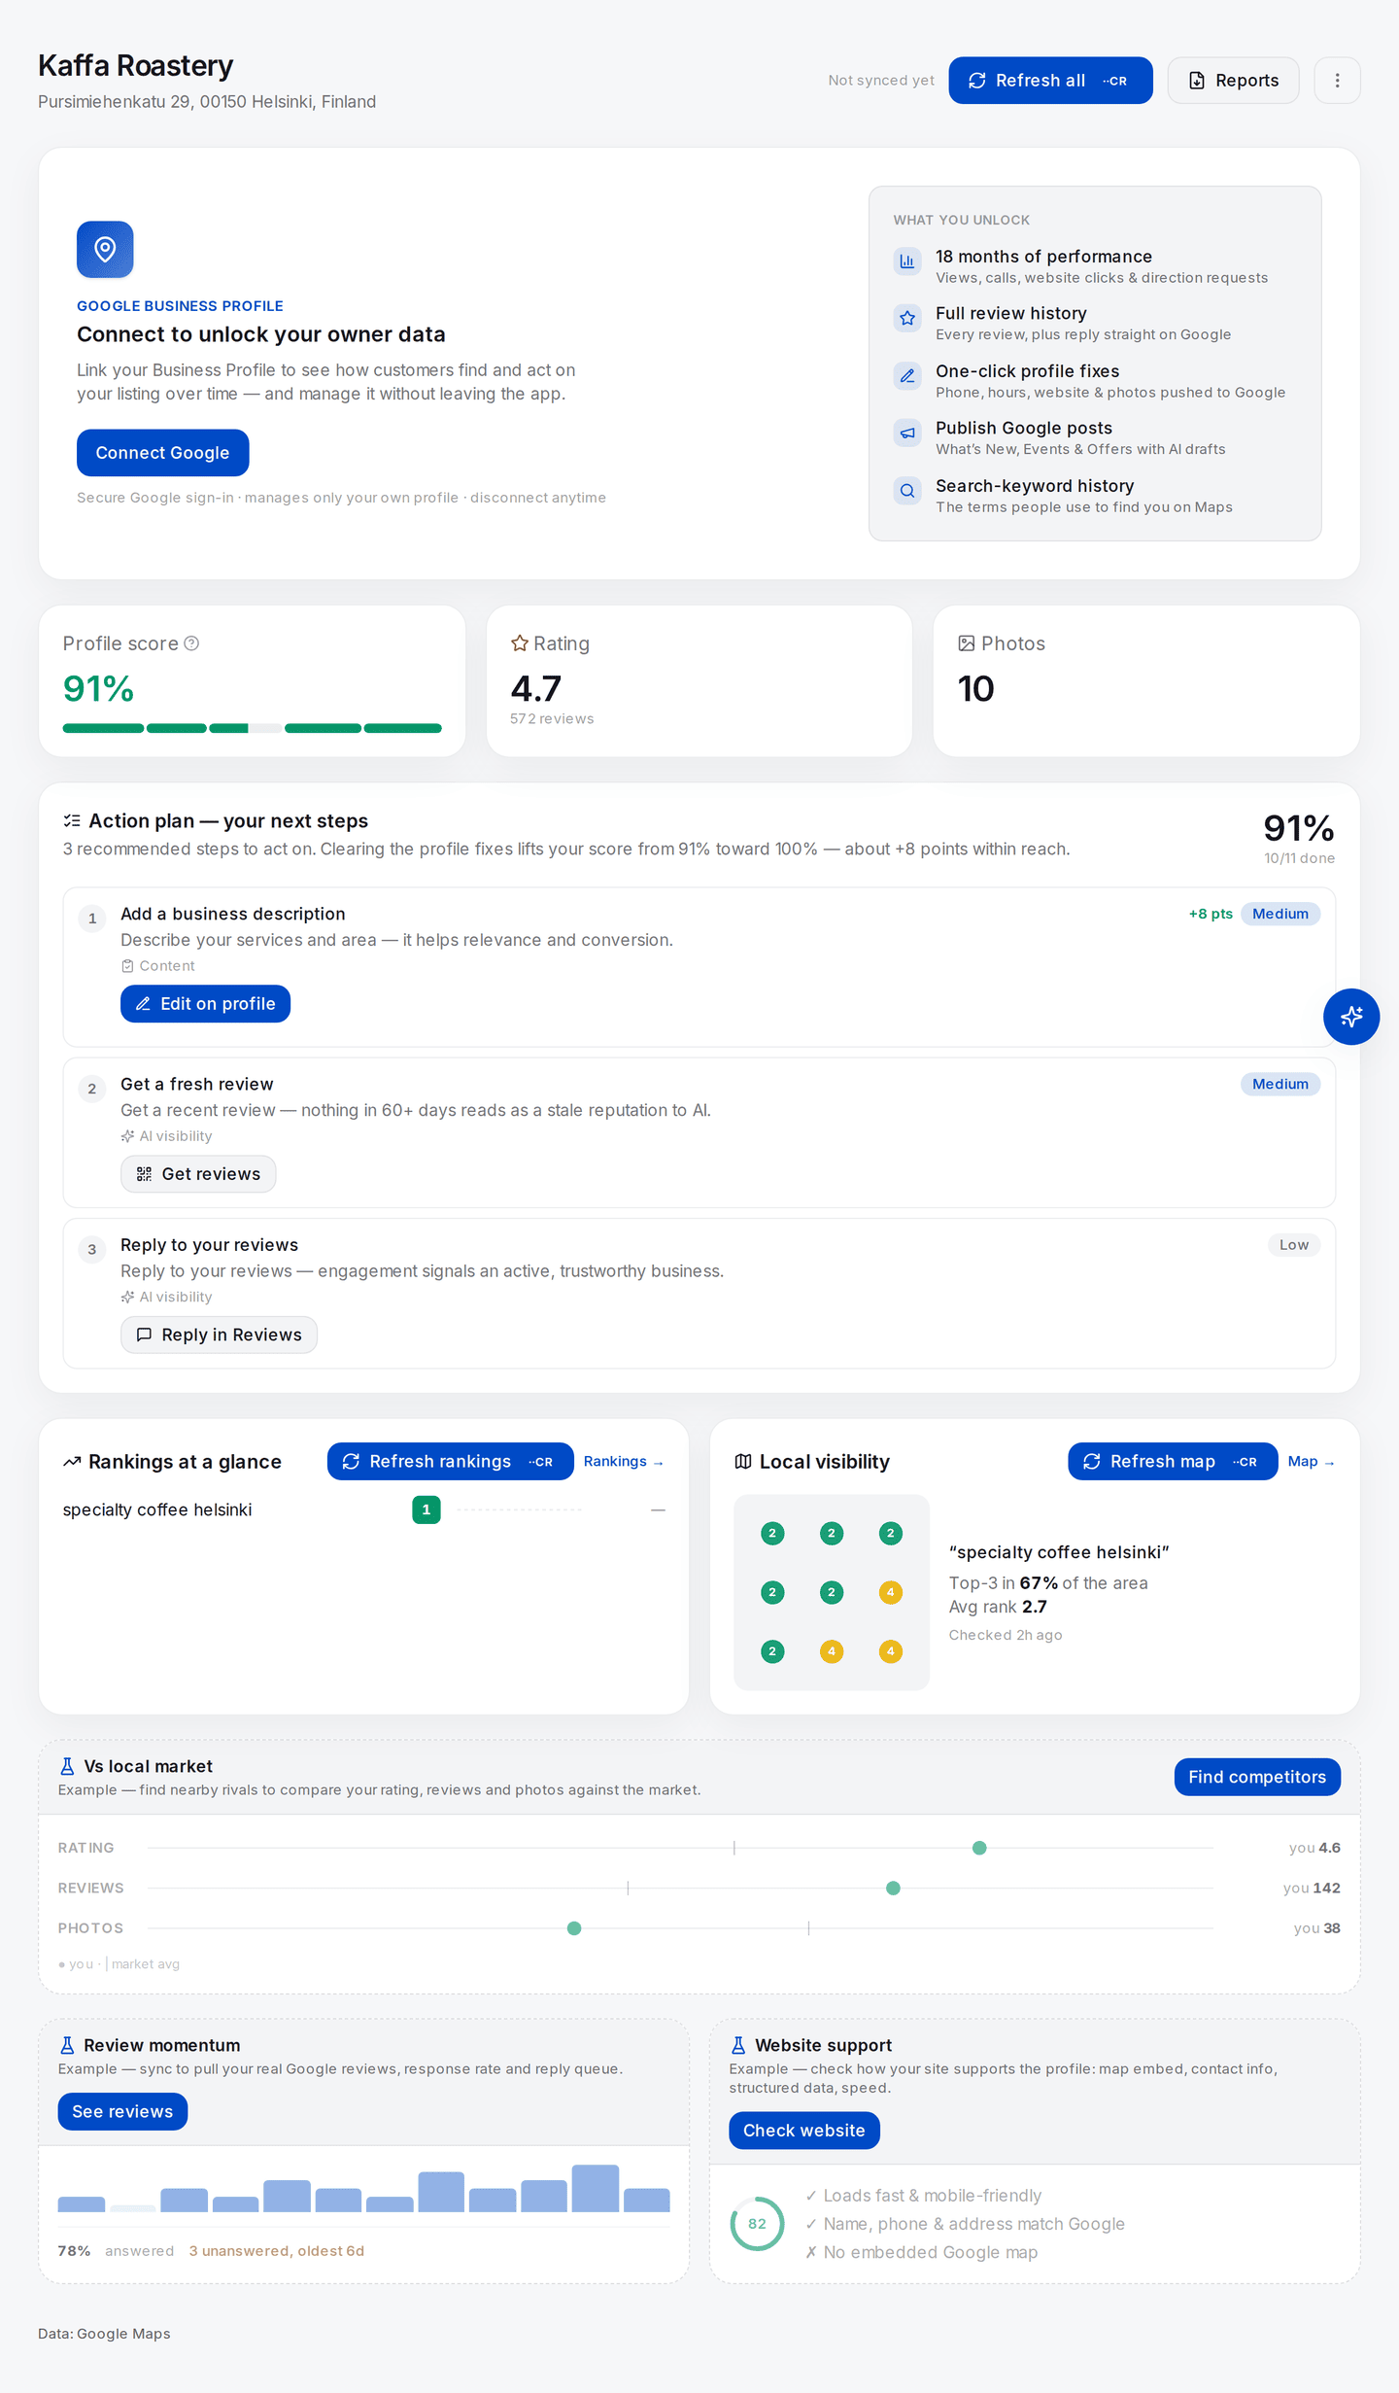Click the Add a business description heading

(233, 914)
